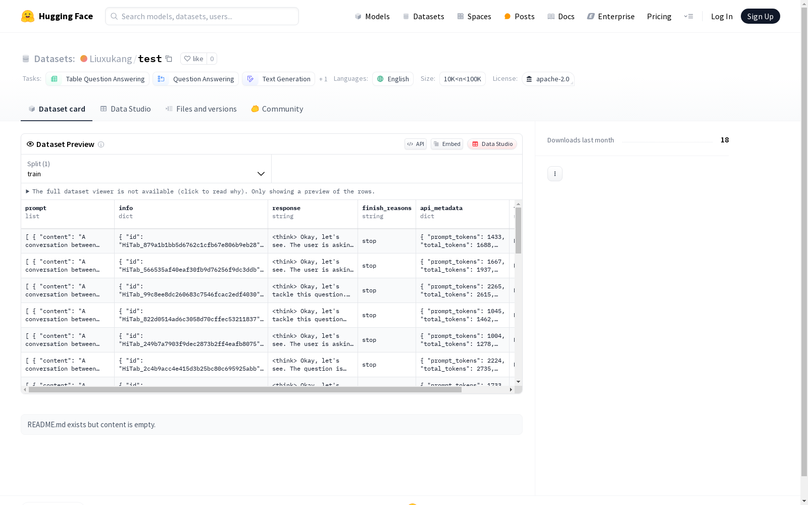Click the heart like button
The image size is (808, 505).
point(193,59)
